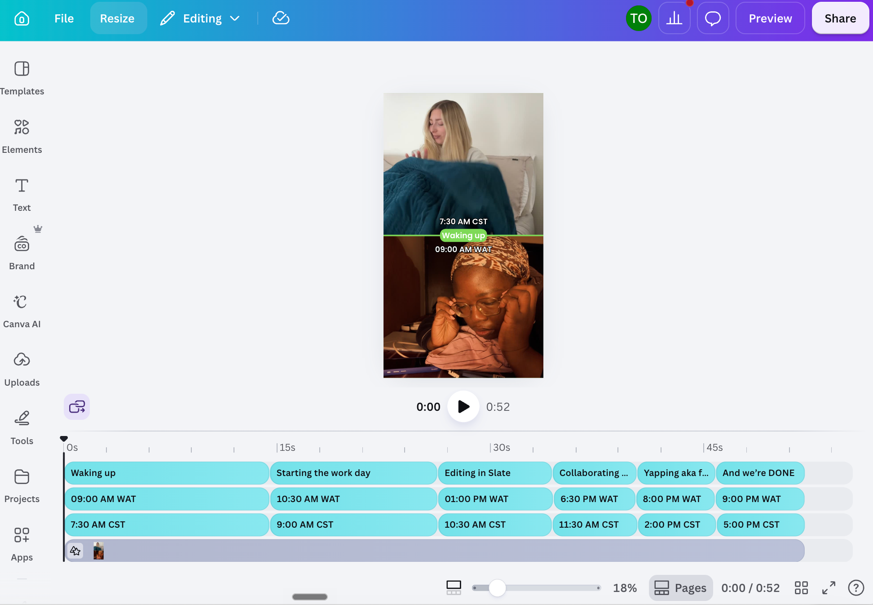Image resolution: width=873 pixels, height=605 pixels.
Task: Open the Text panel
Action: (x=22, y=195)
